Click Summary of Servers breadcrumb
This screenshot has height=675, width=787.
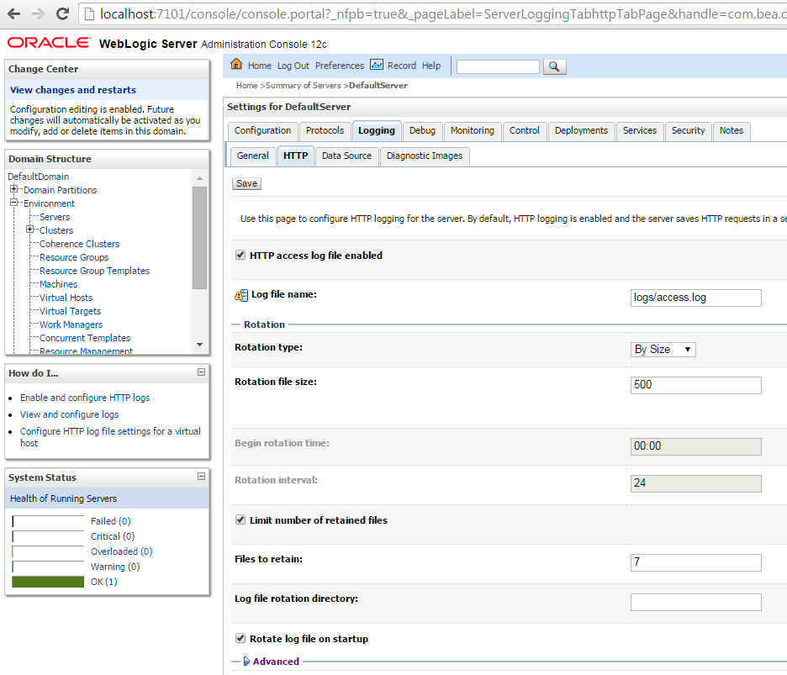coord(304,85)
